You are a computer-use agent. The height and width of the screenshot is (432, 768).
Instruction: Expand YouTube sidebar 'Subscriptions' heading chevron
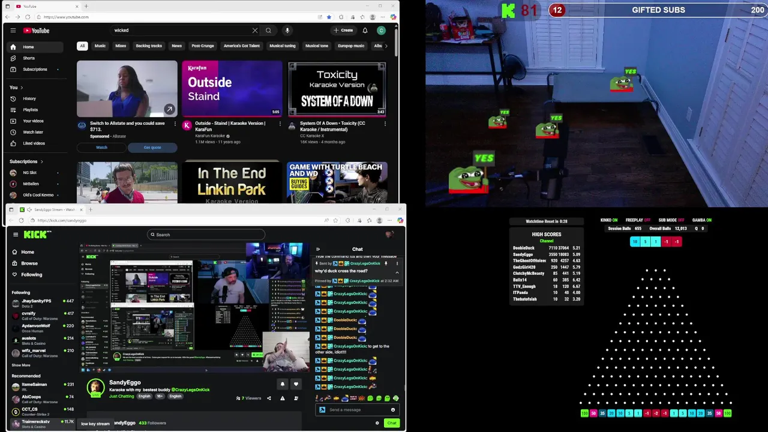tap(41, 161)
